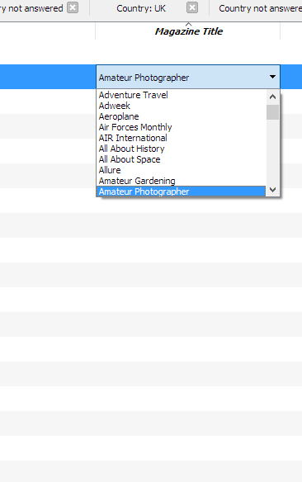Click the 'Country not answered' filter label at right
This screenshot has height=482, width=302.
click(x=260, y=8)
